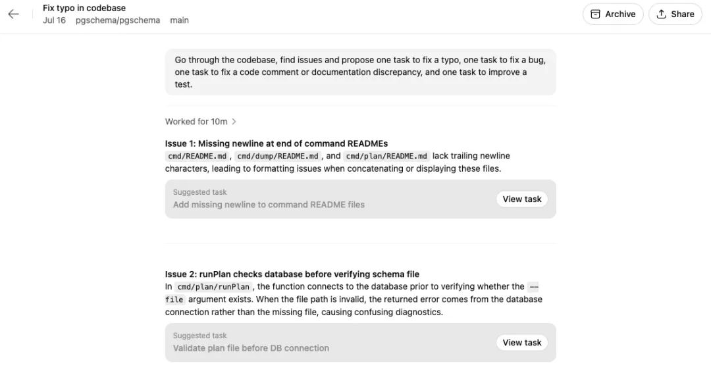Expand the Worked for 10m details
Image resolution: width=711 pixels, height=381 pixels.
pyautogui.click(x=196, y=122)
